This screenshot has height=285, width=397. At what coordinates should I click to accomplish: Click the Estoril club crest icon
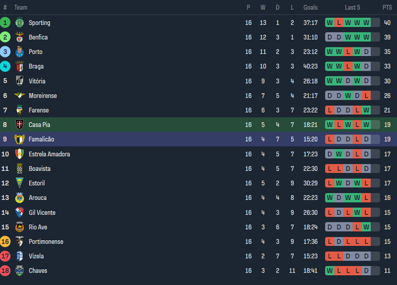pos(20,183)
